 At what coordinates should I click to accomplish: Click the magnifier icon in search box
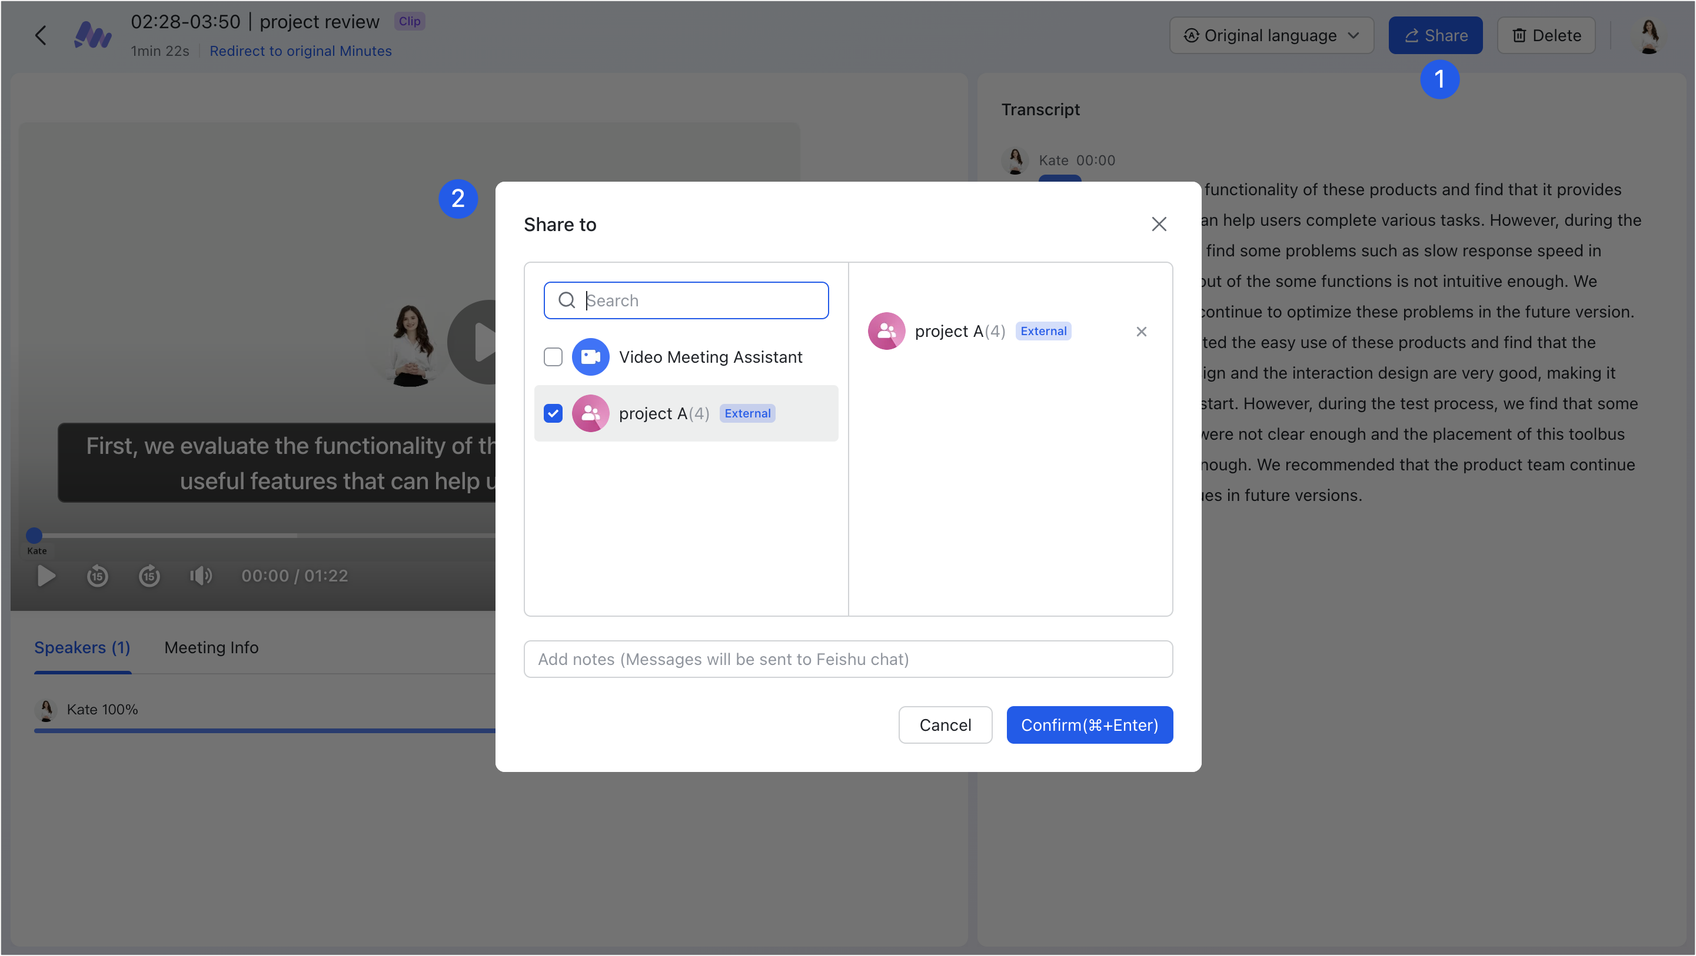[x=566, y=300]
